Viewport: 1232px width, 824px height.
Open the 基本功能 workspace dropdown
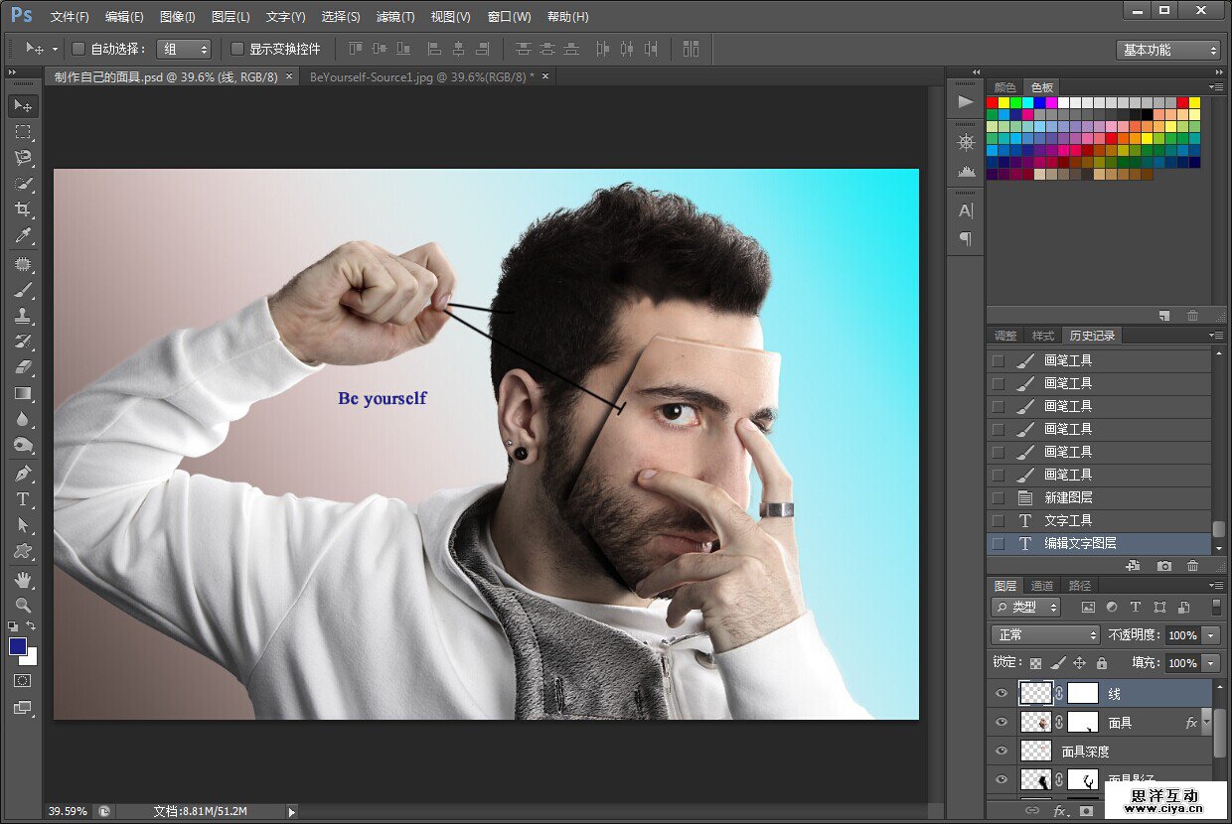point(1167,50)
